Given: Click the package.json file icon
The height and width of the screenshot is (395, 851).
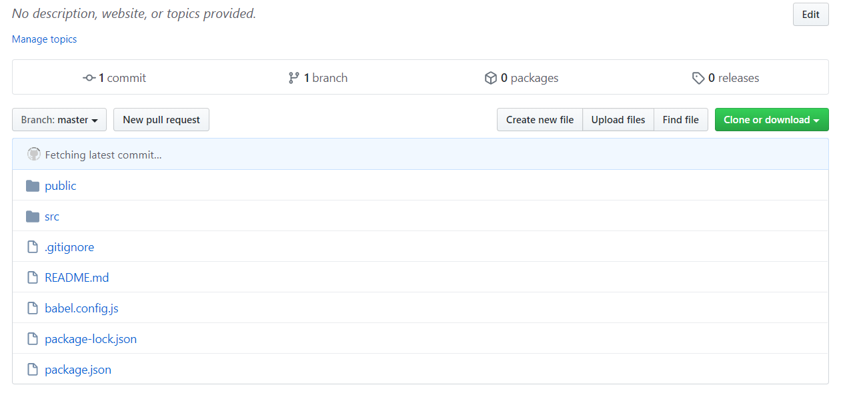Looking at the screenshot, I should point(32,370).
